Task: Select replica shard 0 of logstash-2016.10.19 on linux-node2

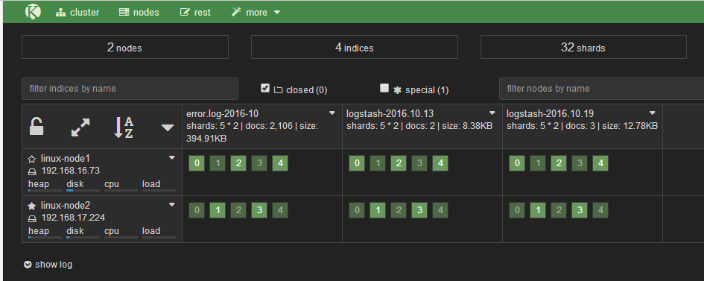Action: tap(517, 210)
